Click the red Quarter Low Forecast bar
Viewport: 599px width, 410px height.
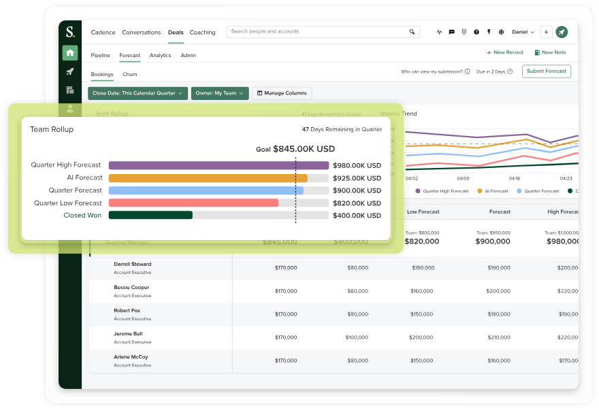click(x=193, y=203)
